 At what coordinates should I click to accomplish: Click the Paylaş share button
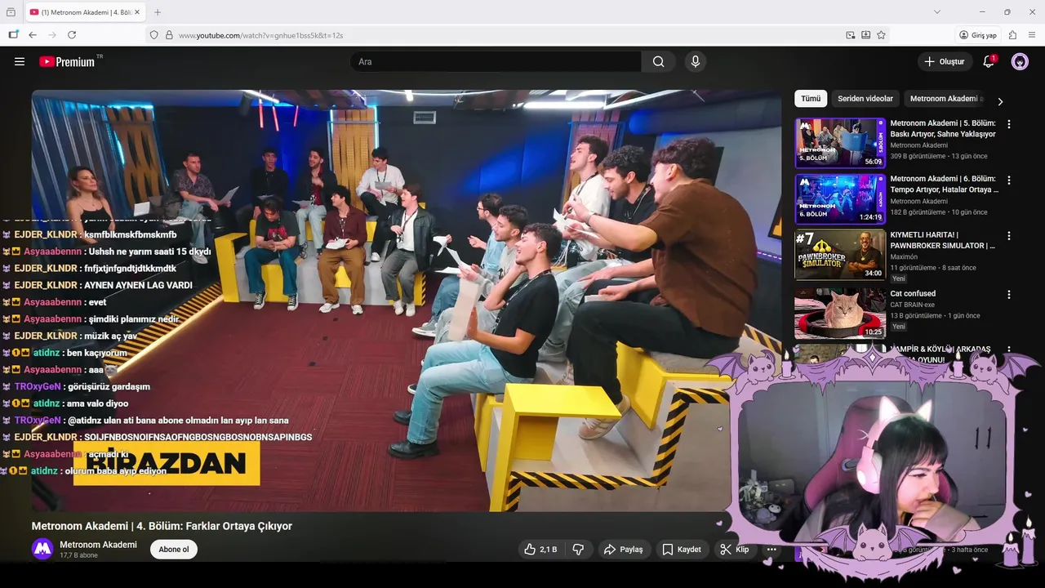(x=624, y=550)
